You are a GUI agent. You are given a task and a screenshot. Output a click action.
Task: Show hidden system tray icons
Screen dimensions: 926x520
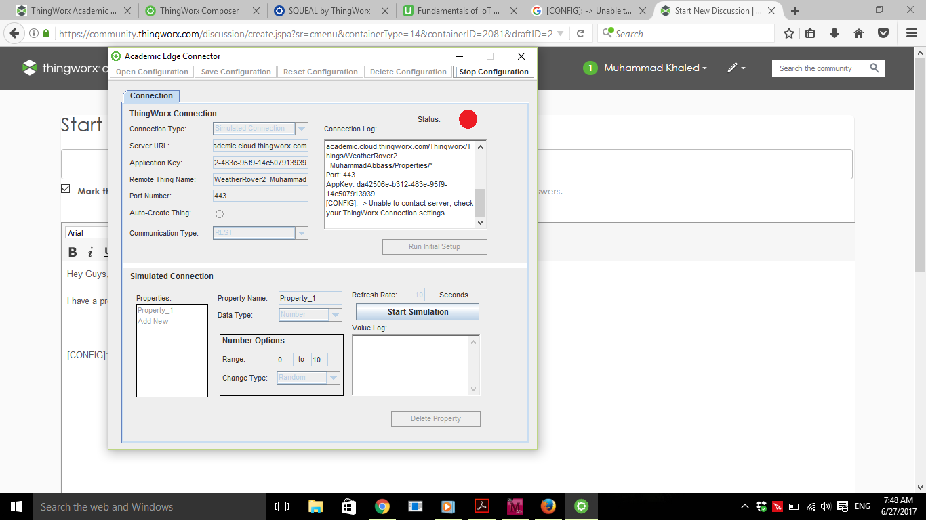(745, 506)
